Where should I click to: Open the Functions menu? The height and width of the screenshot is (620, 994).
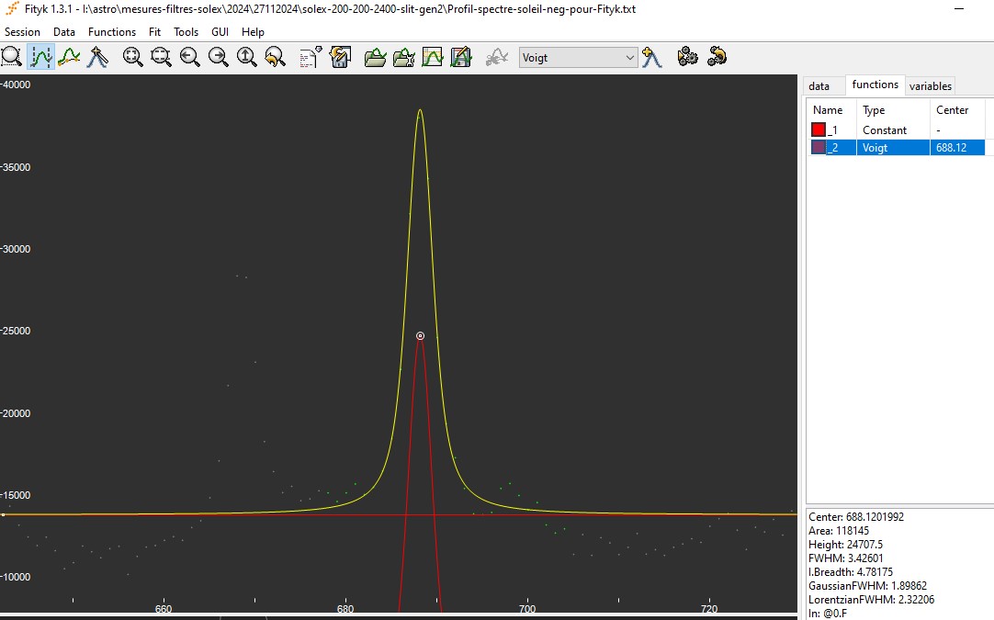click(x=112, y=32)
